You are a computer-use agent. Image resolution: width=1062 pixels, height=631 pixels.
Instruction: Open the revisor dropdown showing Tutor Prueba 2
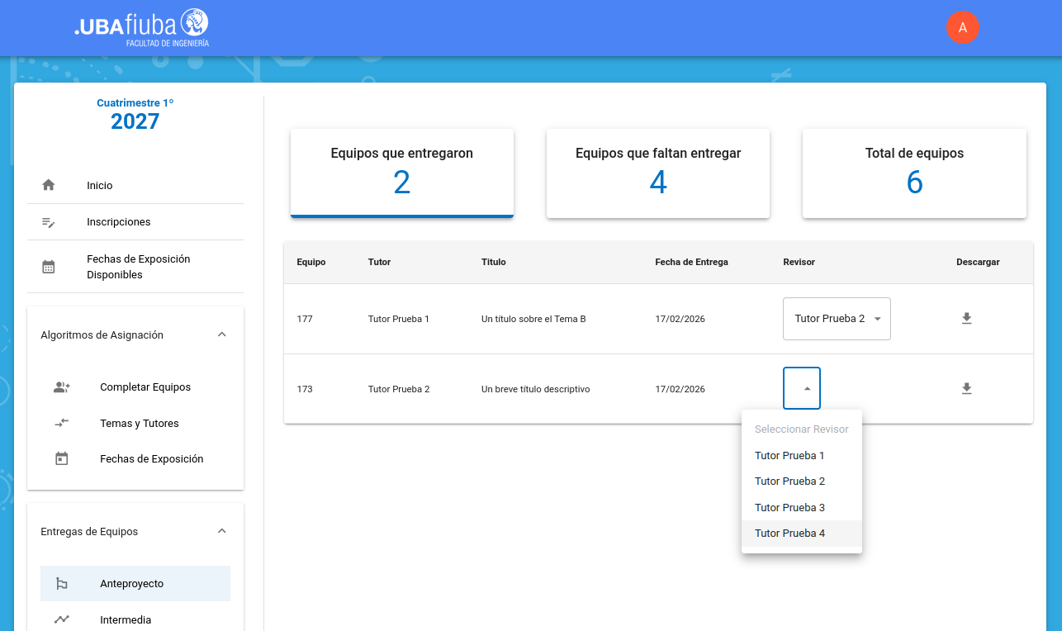tap(837, 319)
